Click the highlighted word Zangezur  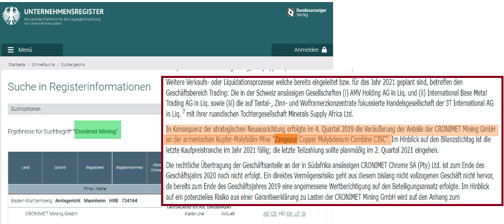pyautogui.click(x=285, y=140)
